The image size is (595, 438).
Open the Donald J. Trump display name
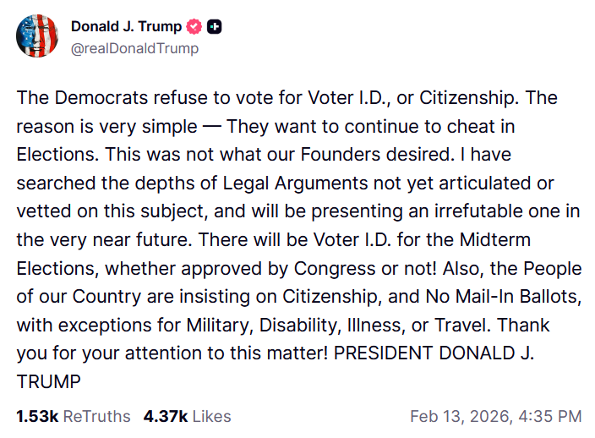click(127, 26)
